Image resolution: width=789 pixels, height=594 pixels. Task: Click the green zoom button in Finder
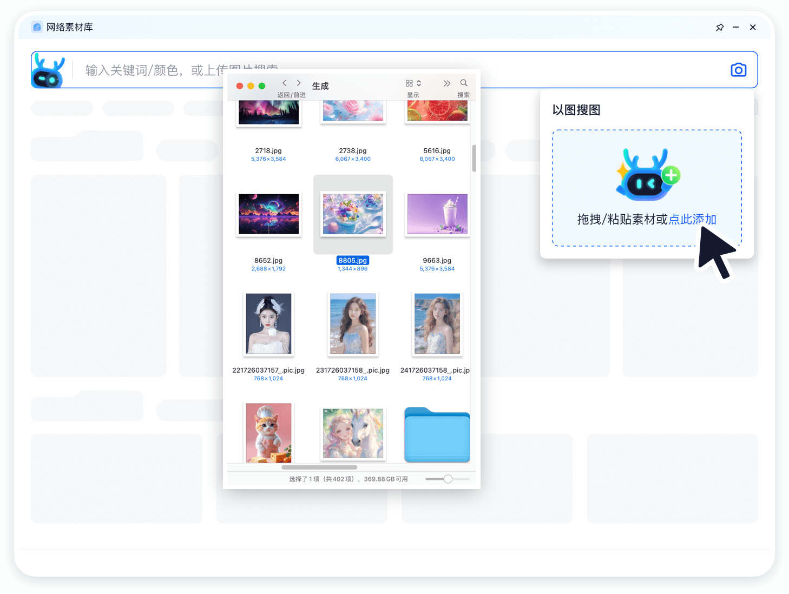(262, 86)
